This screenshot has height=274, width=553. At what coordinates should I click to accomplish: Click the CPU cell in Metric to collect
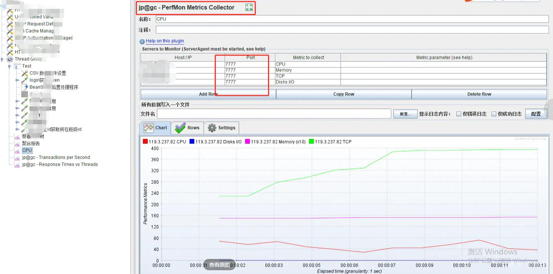308,64
